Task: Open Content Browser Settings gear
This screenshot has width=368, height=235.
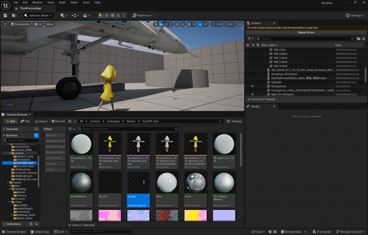Action: point(234,121)
